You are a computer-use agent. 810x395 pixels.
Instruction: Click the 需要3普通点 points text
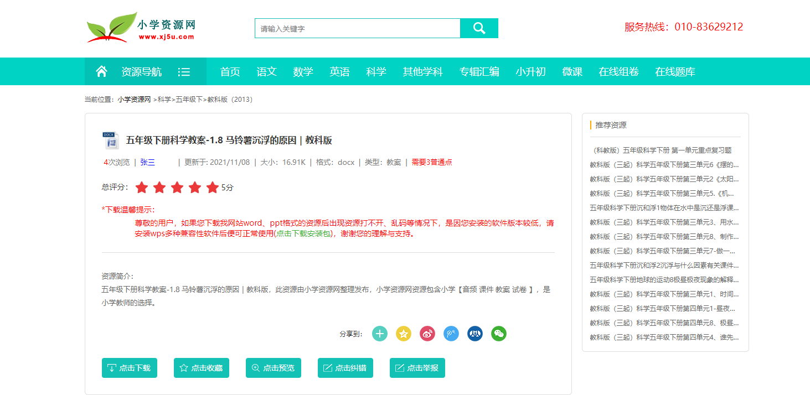(431, 162)
